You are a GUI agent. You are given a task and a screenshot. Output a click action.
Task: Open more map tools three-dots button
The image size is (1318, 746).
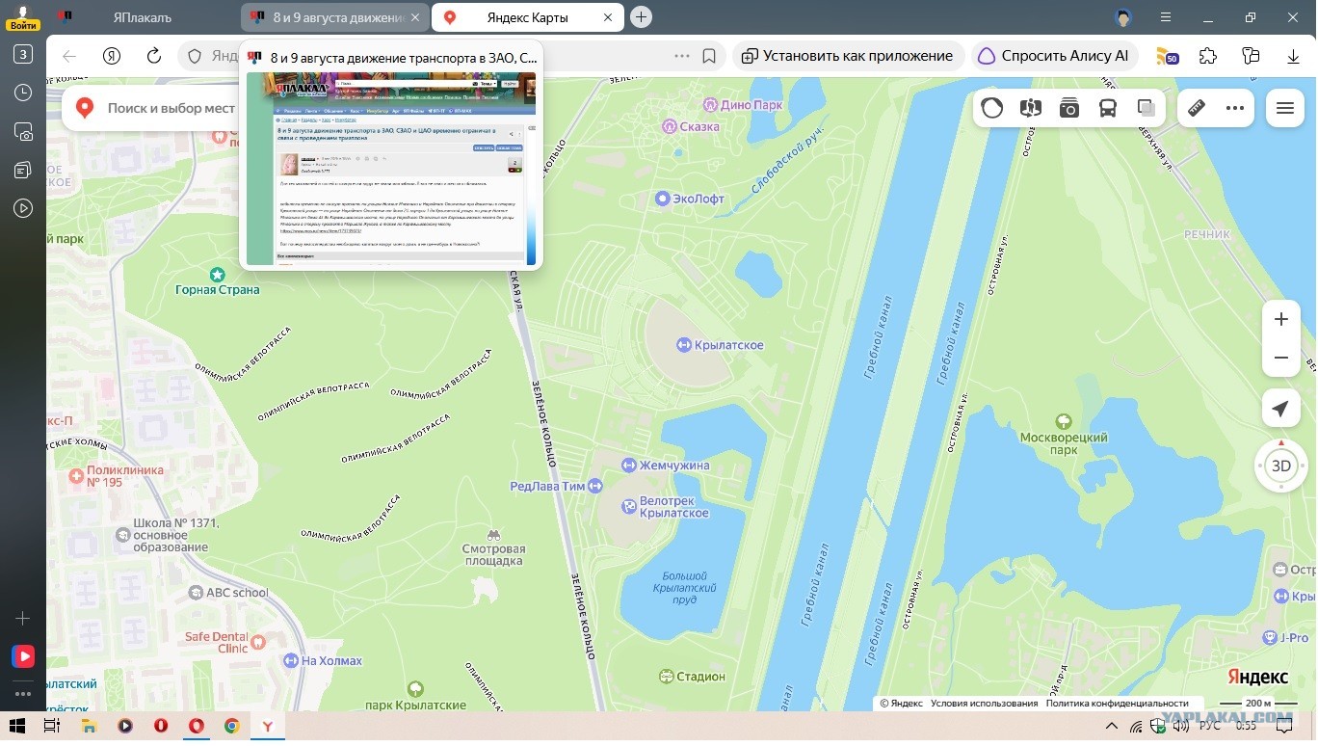(x=1235, y=108)
